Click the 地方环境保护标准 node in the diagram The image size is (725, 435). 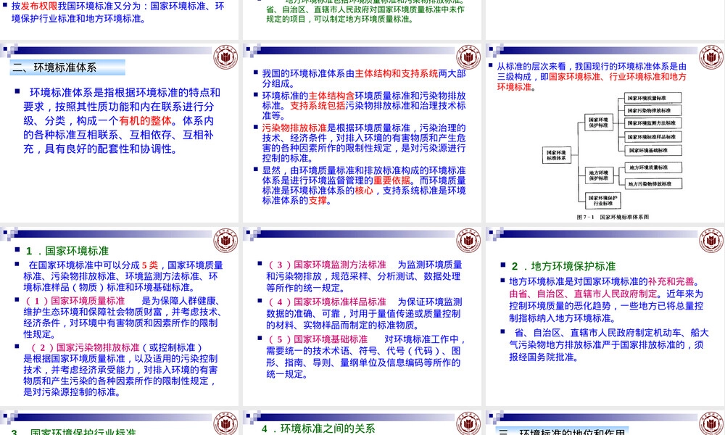[598, 175]
